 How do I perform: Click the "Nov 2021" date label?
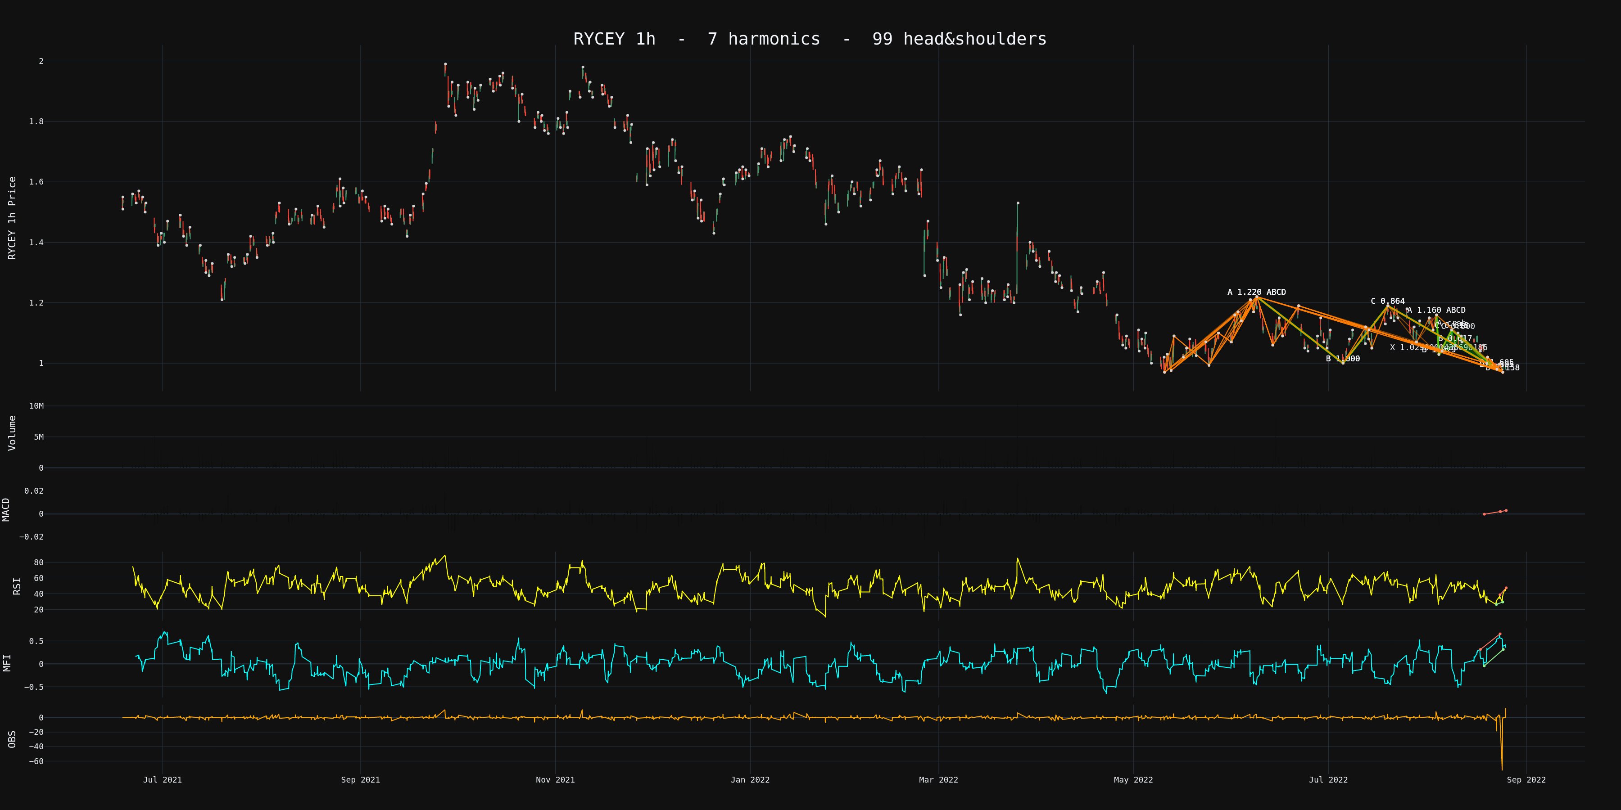(554, 780)
